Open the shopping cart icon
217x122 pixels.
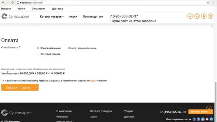click(x=211, y=16)
